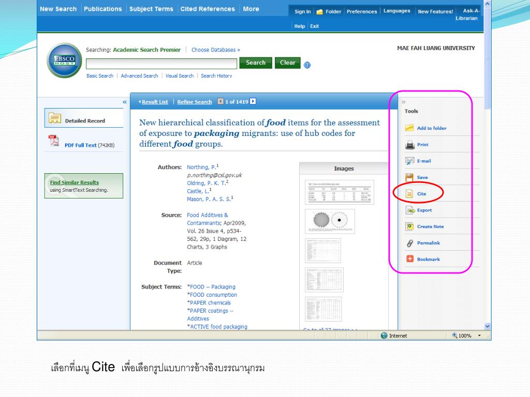Click the Permalink chain icon
Screen dimensions: 530x397
pos(409,243)
